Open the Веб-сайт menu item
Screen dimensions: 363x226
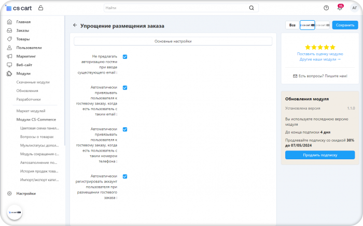pyautogui.click(x=24, y=65)
